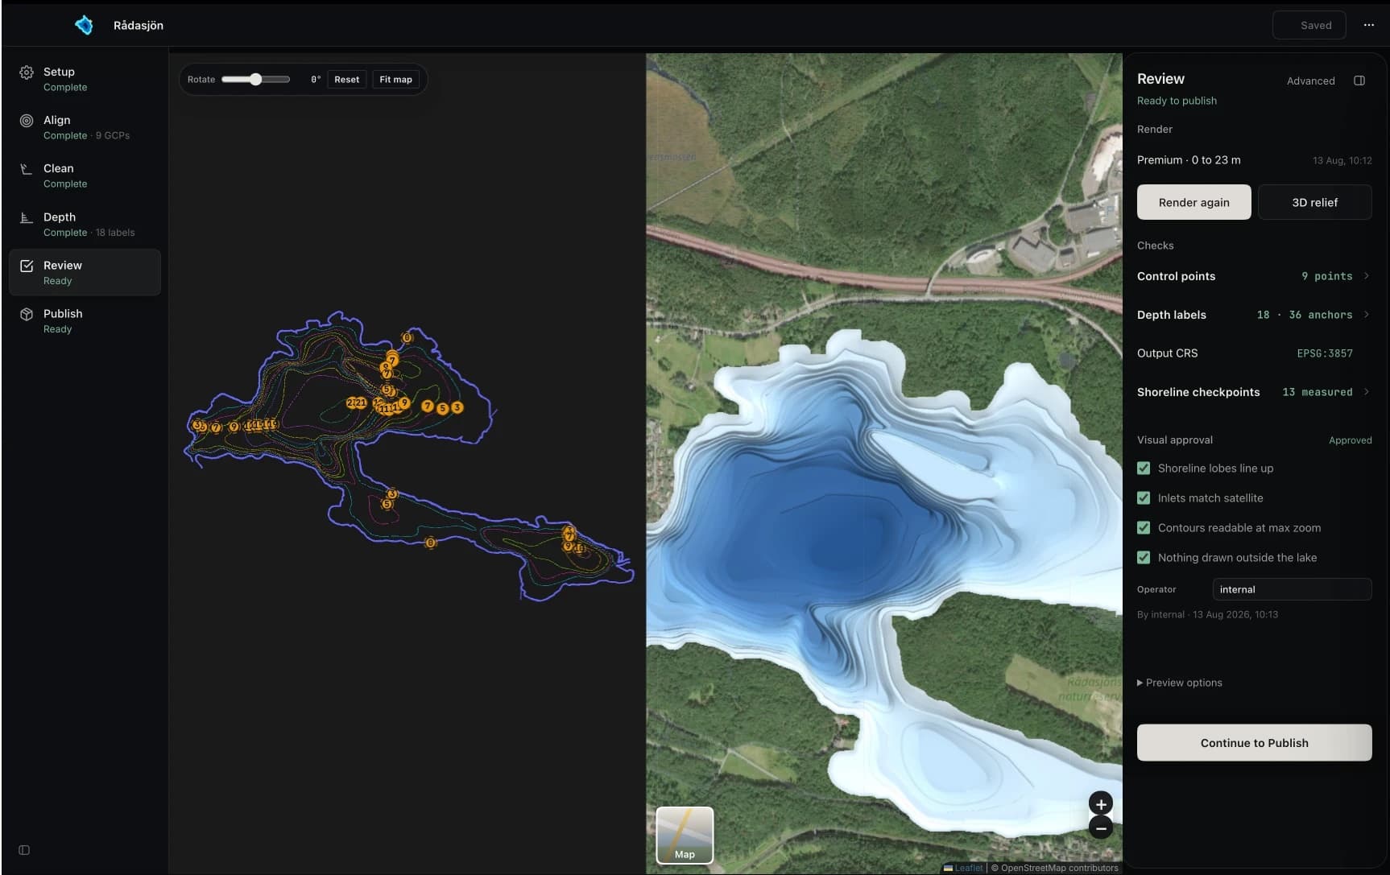
Task: Click the OpenStreetMap contributors attribution
Action: click(1059, 868)
